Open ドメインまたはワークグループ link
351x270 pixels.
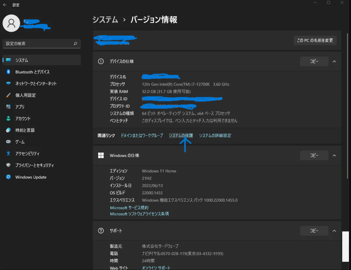[142, 135]
